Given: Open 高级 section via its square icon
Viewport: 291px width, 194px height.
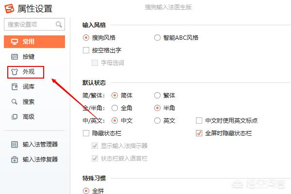Looking at the screenshot, I should coord(14,117).
